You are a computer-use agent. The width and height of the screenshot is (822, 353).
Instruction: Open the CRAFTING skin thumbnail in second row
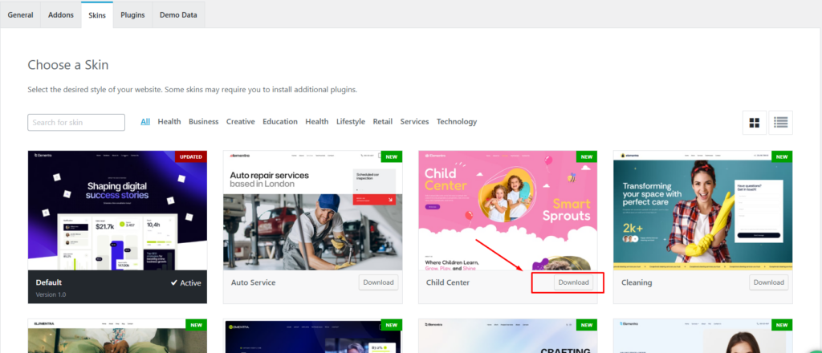point(508,335)
